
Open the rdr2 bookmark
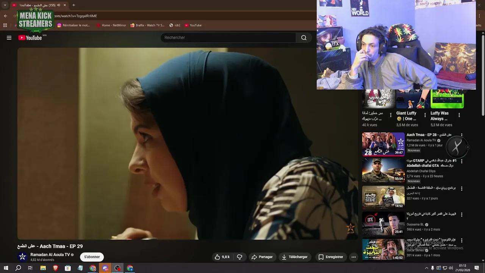[x=175, y=25]
